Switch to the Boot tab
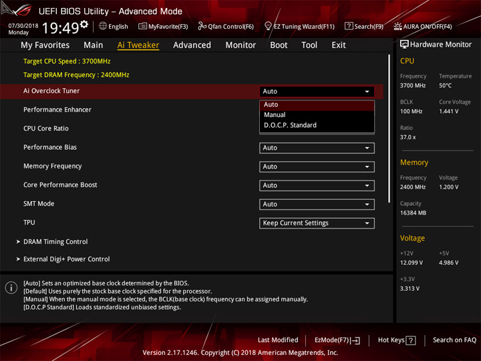 click(x=279, y=45)
